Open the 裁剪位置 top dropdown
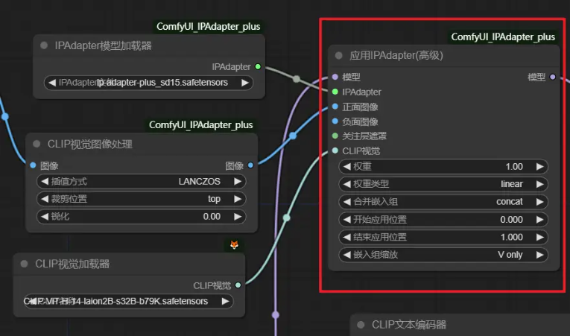Viewport: 570px width, 336px height. [x=142, y=198]
